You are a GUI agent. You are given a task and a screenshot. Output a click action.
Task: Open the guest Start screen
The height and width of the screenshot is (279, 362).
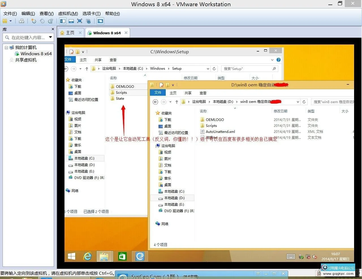pyautogui.click(x=71, y=256)
